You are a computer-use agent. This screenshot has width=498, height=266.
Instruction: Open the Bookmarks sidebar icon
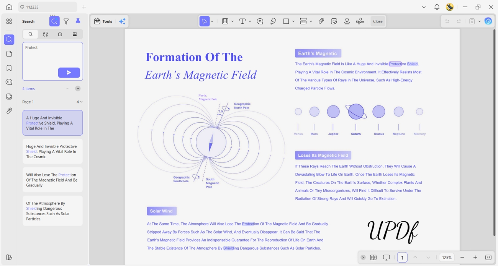click(9, 68)
